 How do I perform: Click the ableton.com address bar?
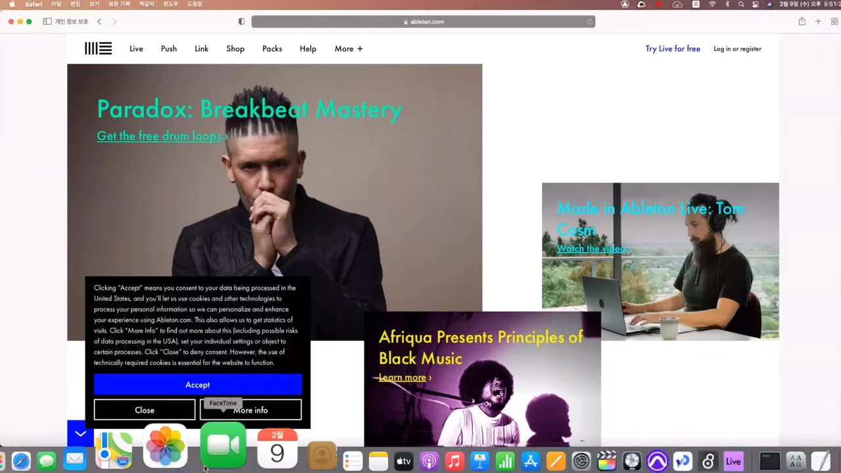(x=423, y=22)
